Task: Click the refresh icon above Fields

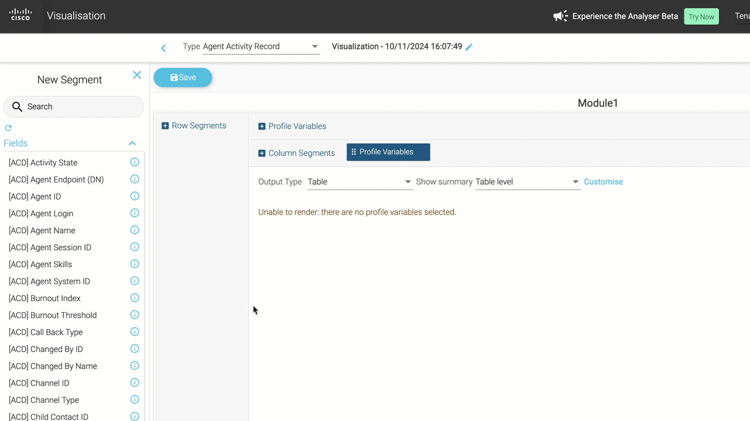Action: point(8,128)
